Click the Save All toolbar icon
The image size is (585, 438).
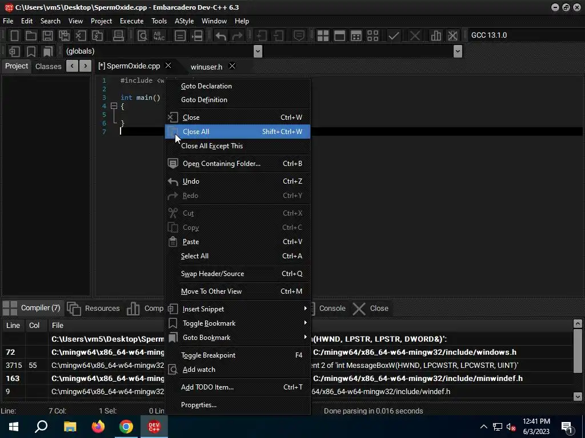[64, 35]
